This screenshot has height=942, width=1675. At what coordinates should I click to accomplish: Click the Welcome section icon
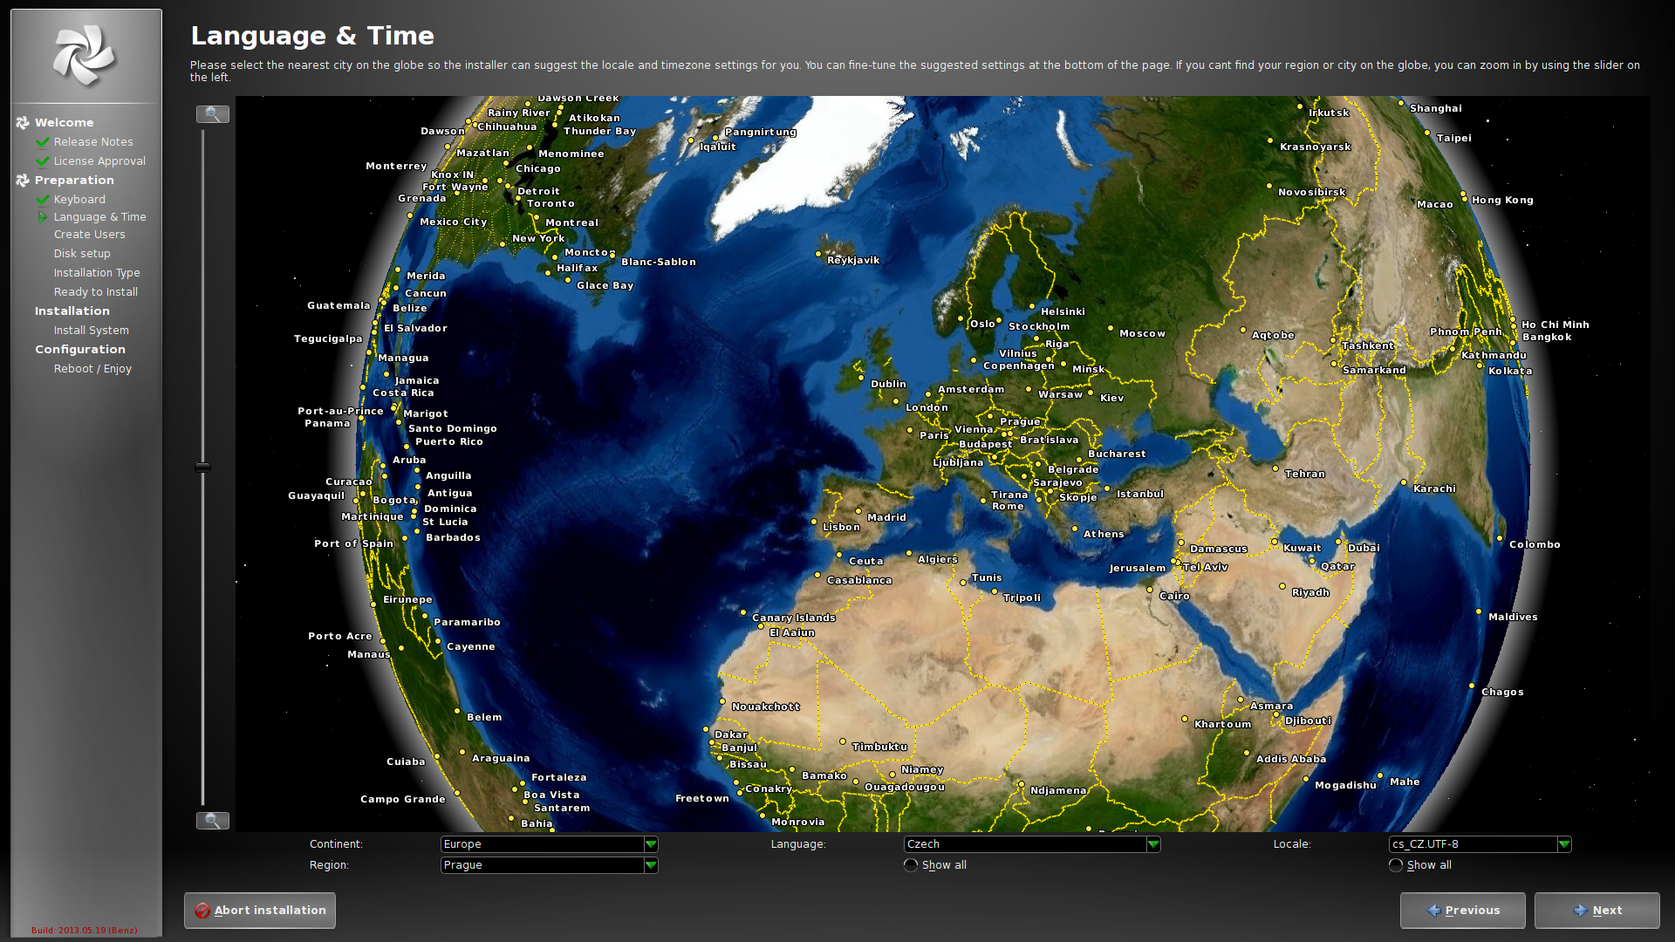(23, 123)
